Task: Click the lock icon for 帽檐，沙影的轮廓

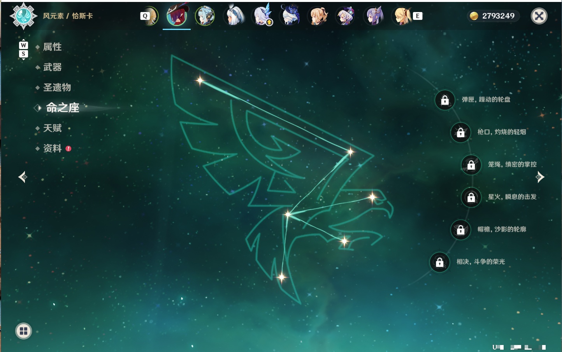Action: coord(461,229)
